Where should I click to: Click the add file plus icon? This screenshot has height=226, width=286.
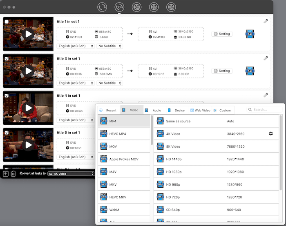6,174
